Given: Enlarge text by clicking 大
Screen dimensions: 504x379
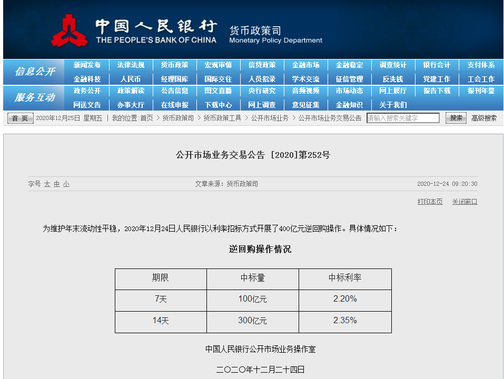Looking at the screenshot, I should 47,184.
